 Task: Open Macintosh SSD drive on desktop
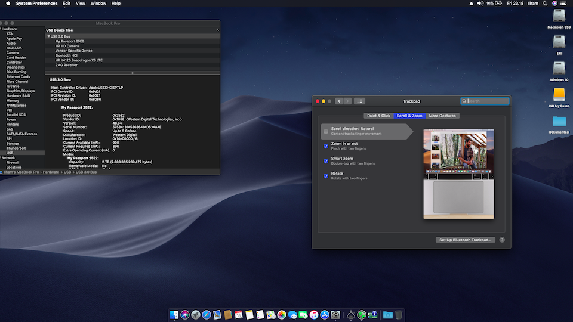(559, 17)
